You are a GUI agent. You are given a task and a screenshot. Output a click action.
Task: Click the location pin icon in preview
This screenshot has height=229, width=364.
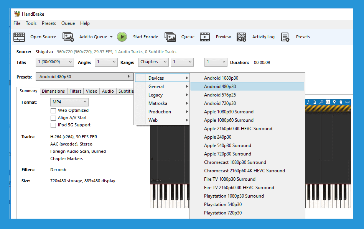(x=334, y=102)
